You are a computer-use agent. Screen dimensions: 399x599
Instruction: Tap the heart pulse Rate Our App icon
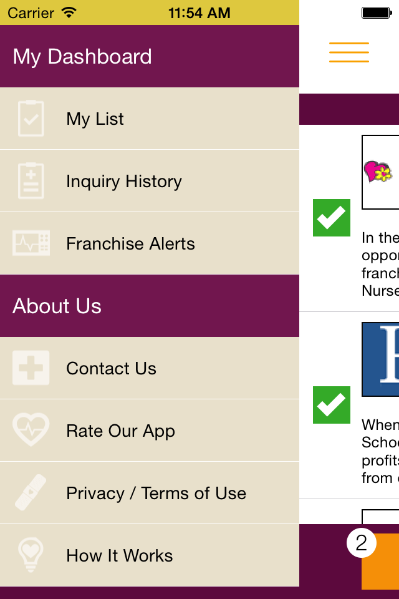tap(31, 431)
